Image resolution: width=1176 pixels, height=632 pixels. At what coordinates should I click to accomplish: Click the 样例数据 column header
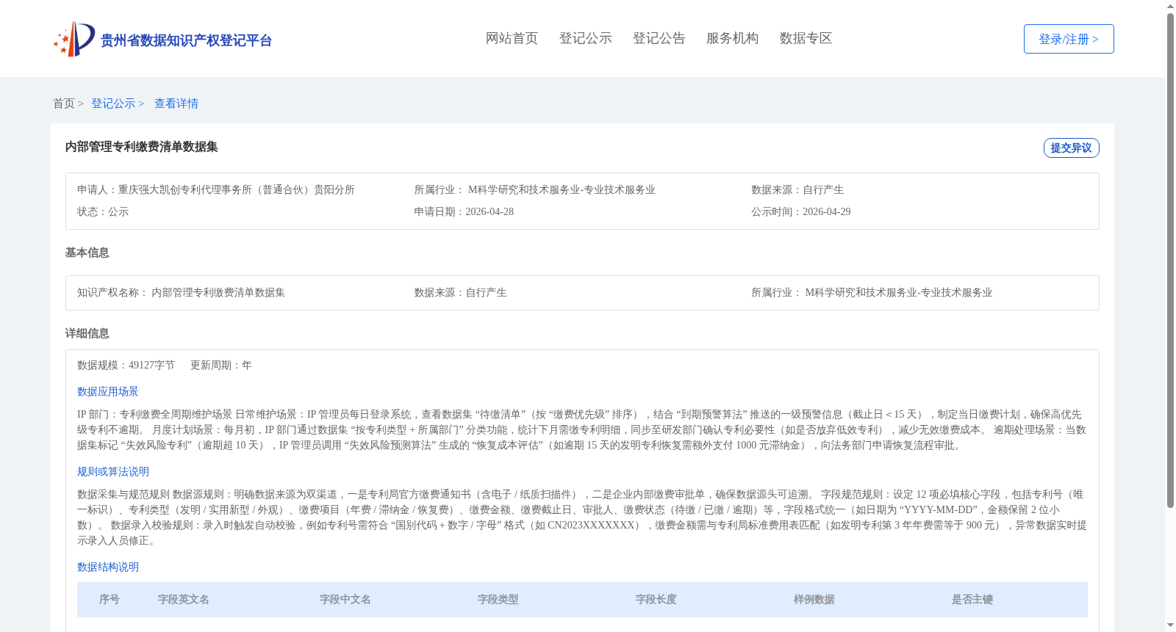pyautogui.click(x=814, y=600)
